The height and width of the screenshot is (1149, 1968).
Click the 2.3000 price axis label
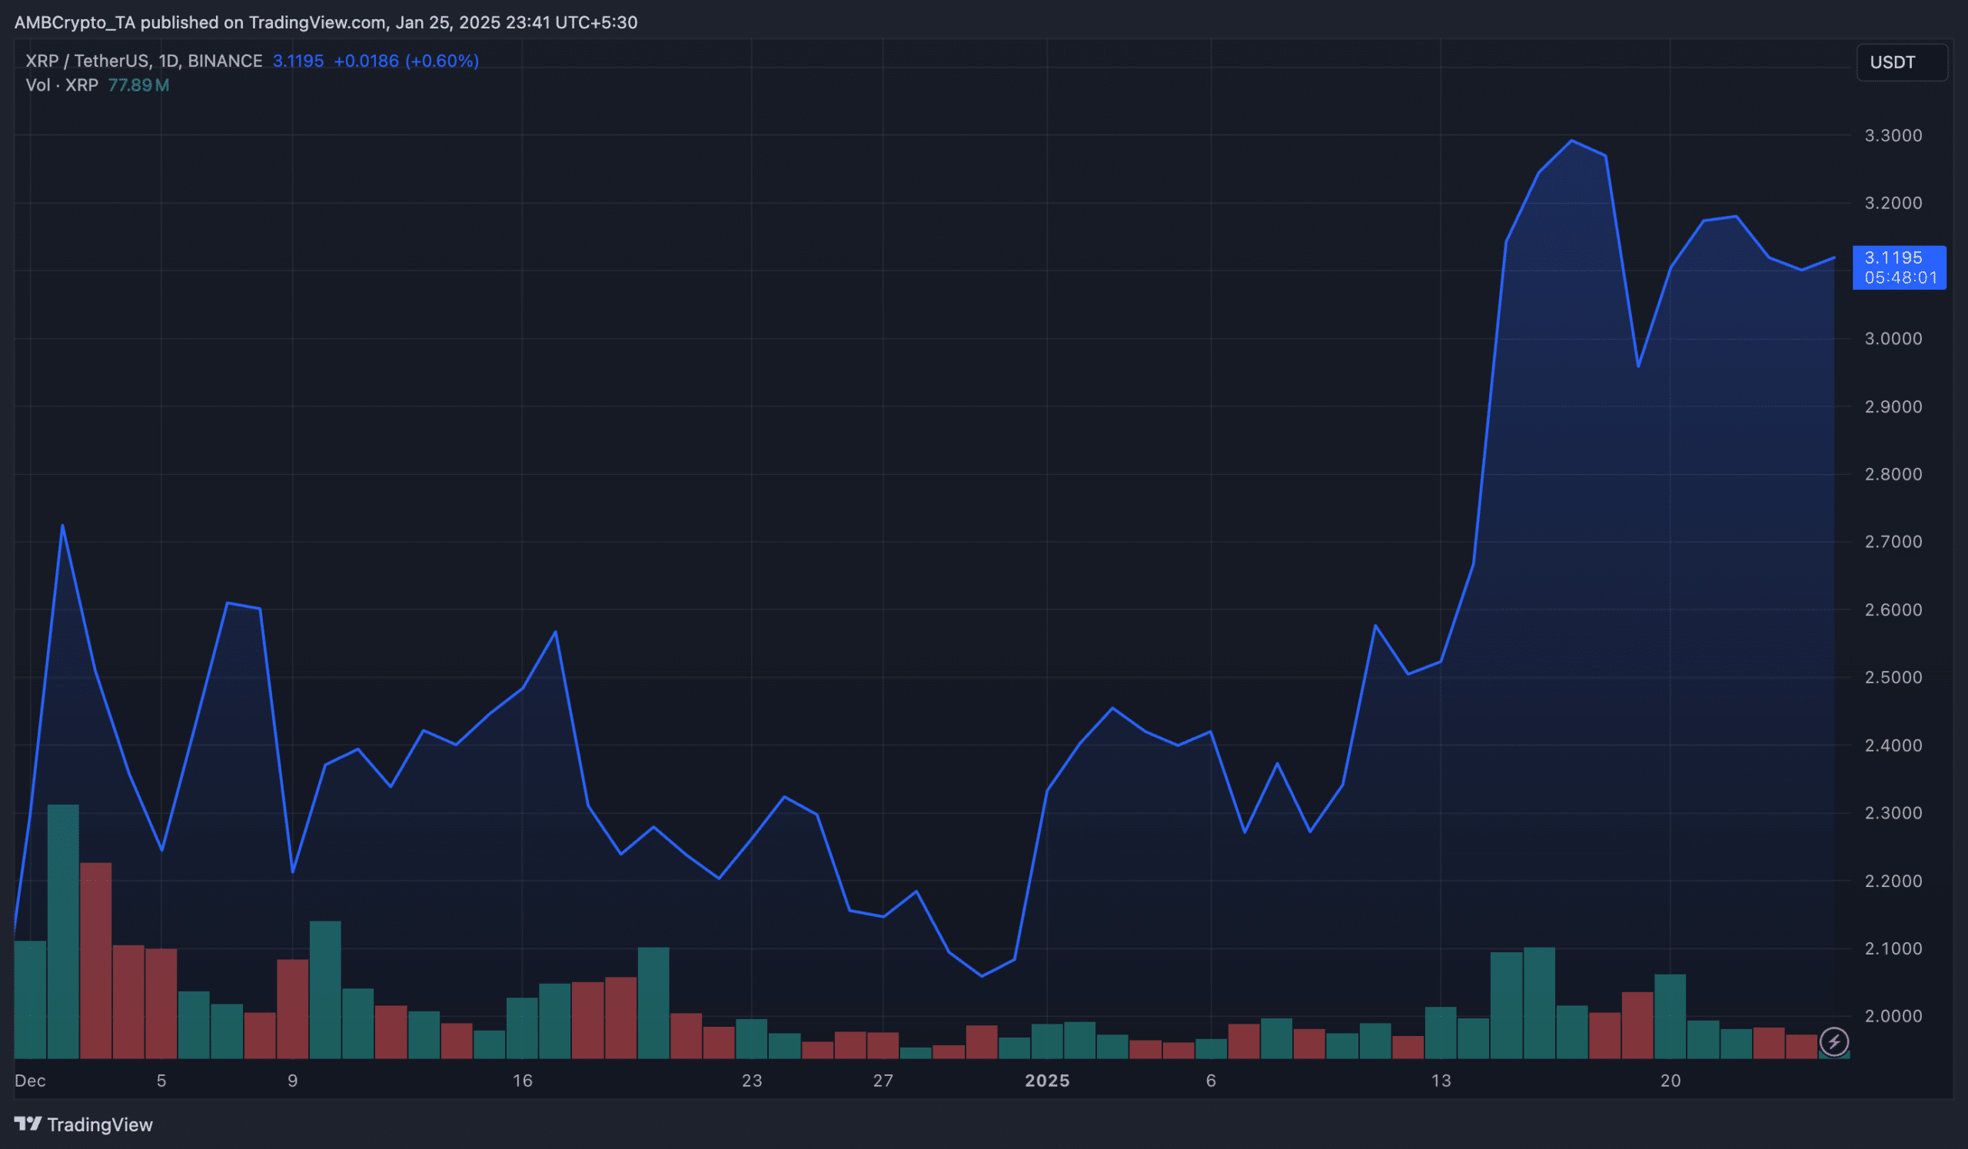point(1893,812)
